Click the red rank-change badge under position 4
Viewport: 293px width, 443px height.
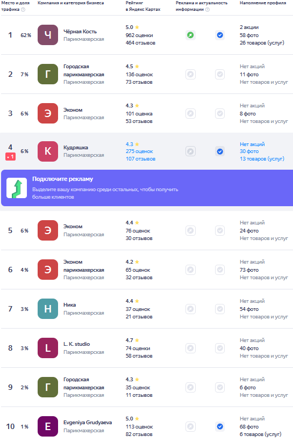(x=10, y=157)
